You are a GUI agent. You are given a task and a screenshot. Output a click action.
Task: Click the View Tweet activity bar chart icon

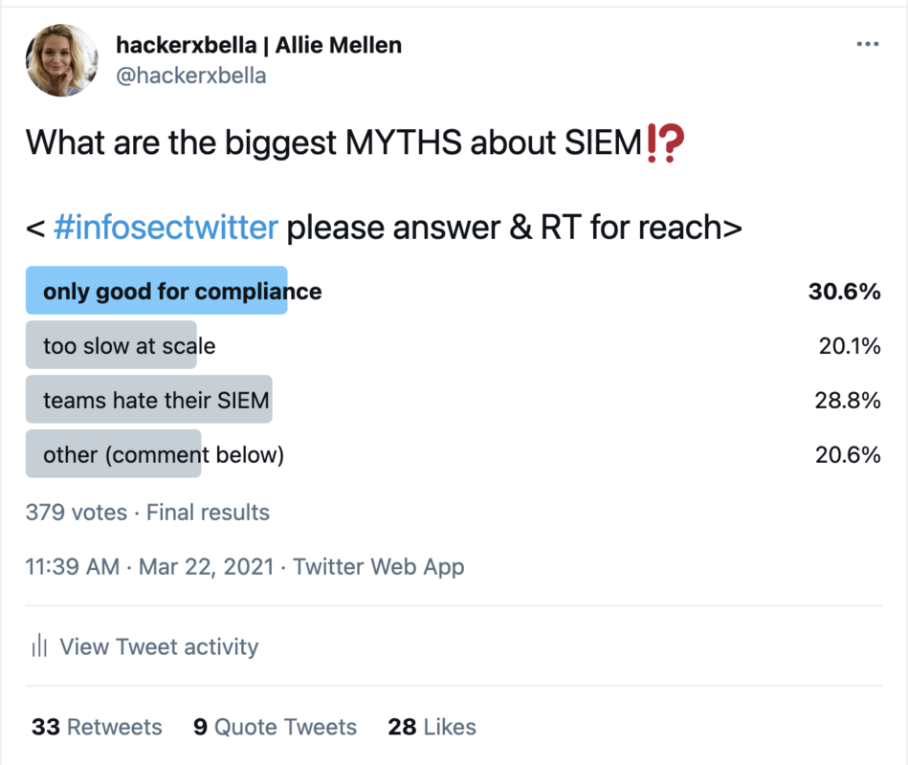[x=37, y=646]
